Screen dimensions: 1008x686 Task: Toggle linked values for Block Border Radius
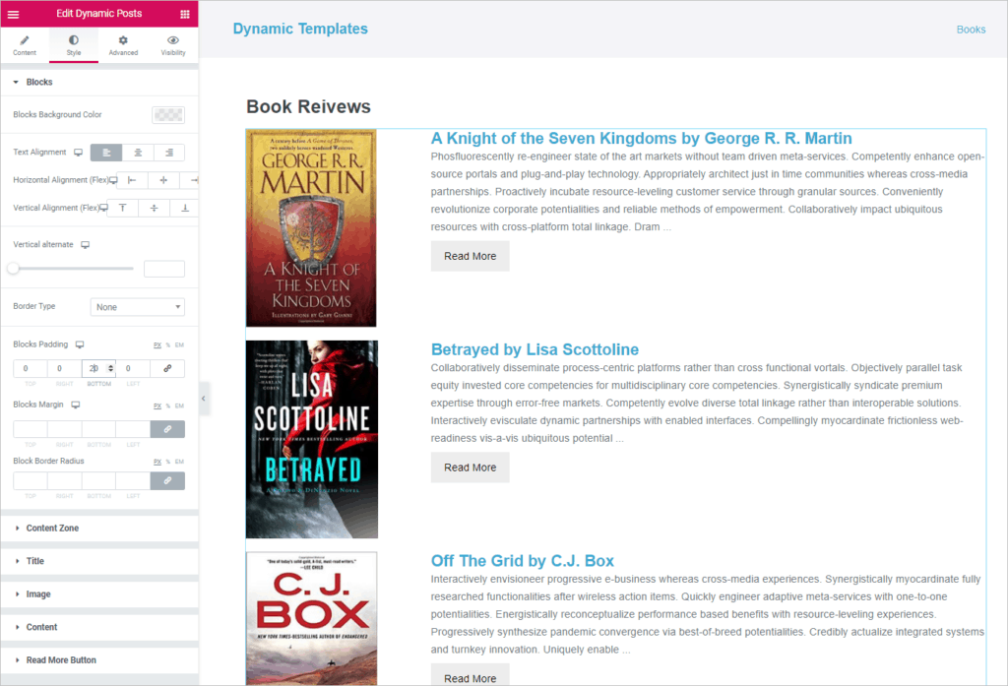(x=167, y=480)
